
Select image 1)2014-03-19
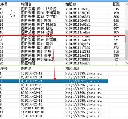click(x=32, y=73)
